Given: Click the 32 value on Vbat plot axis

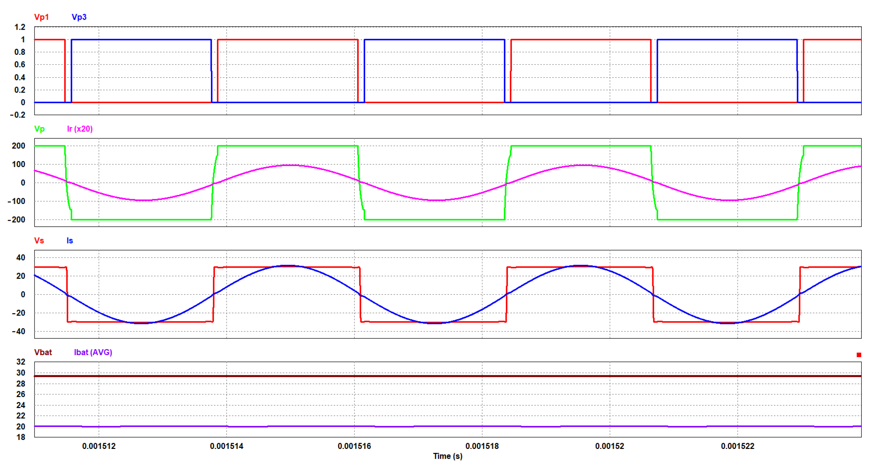Looking at the screenshot, I should 21,362.
